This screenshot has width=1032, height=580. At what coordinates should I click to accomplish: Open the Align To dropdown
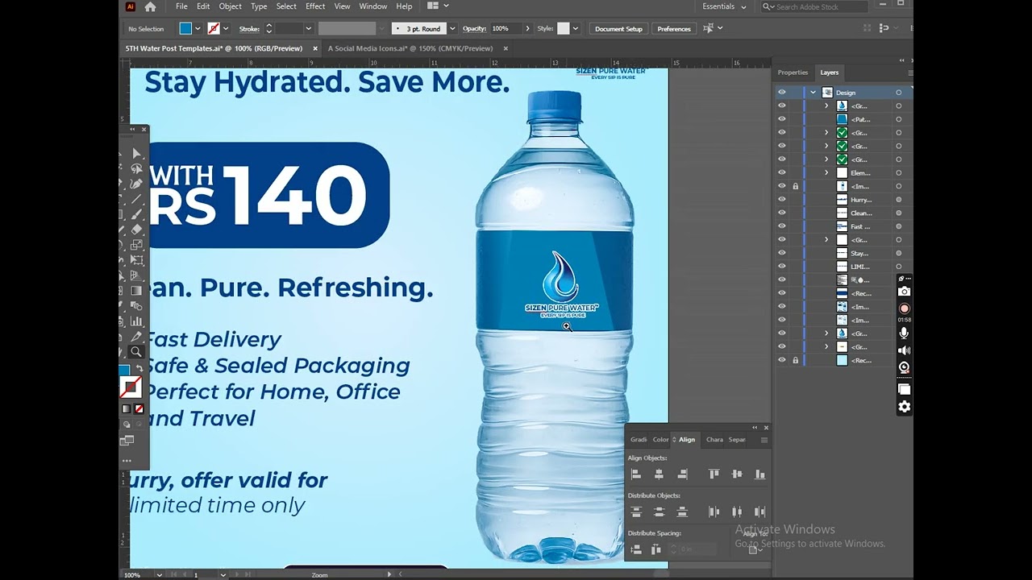[755, 549]
